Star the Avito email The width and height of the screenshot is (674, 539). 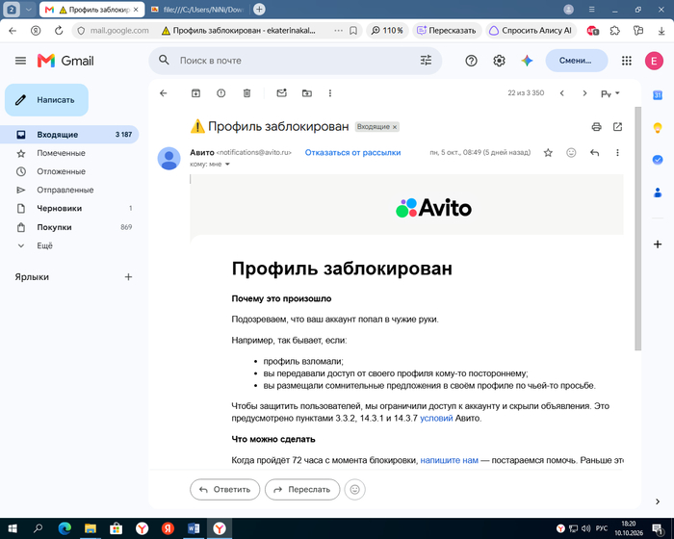tap(548, 153)
